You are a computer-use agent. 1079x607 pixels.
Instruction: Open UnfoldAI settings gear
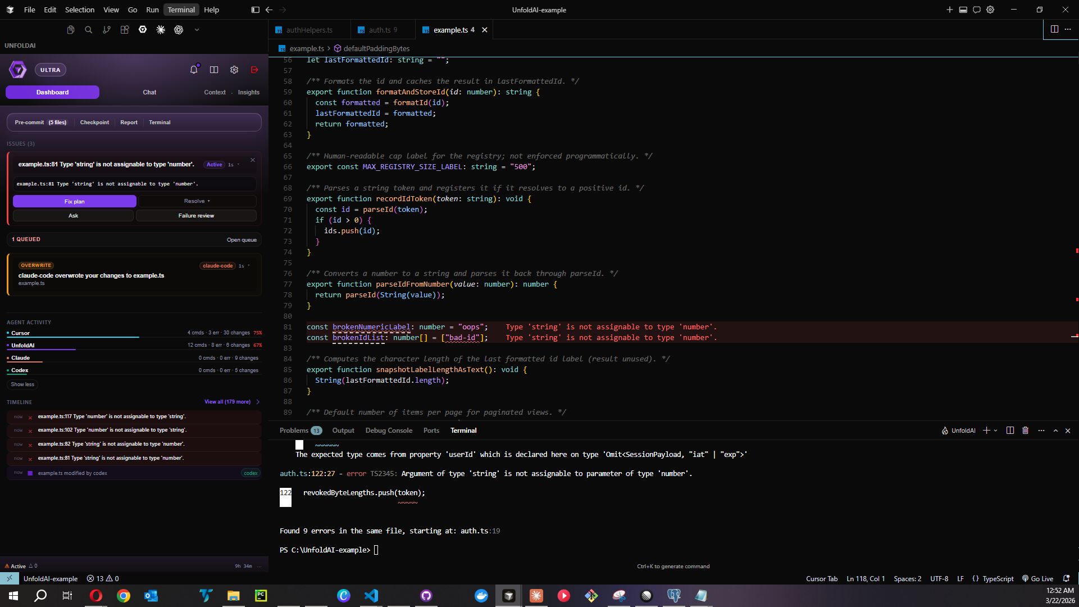coord(234,70)
